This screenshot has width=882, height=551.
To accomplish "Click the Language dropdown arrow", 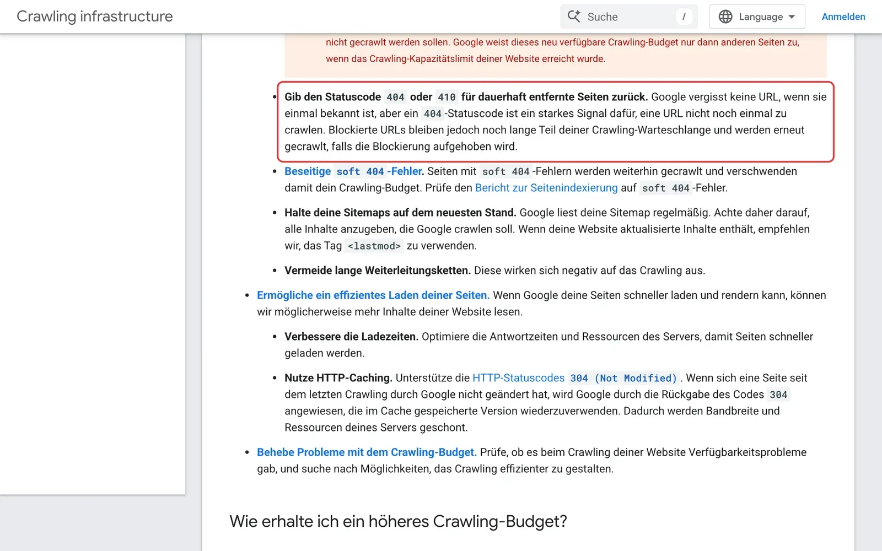I will pos(792,17).
